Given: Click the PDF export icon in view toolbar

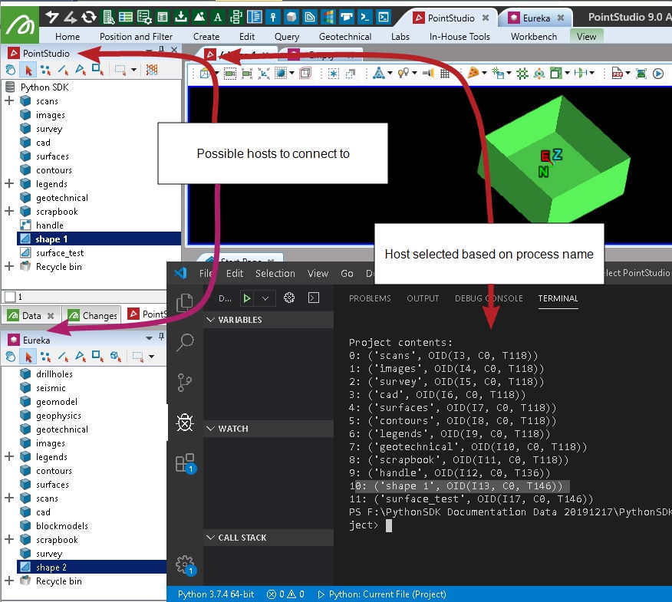Looking at the screenshot, I should tap(617, 74).
